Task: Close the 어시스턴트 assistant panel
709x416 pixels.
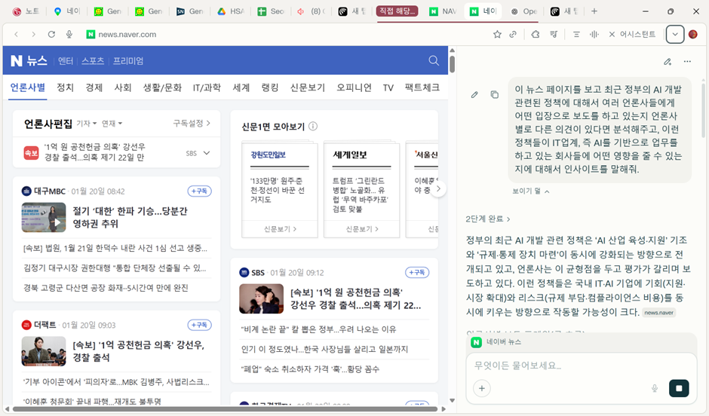Action: tap(612, 35)
